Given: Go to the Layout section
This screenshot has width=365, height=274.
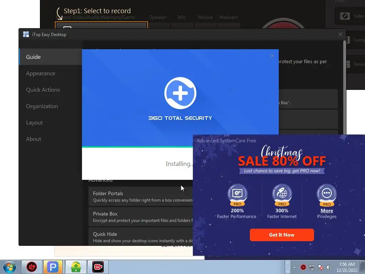Looking at the screenshot, I should (35, 123).
